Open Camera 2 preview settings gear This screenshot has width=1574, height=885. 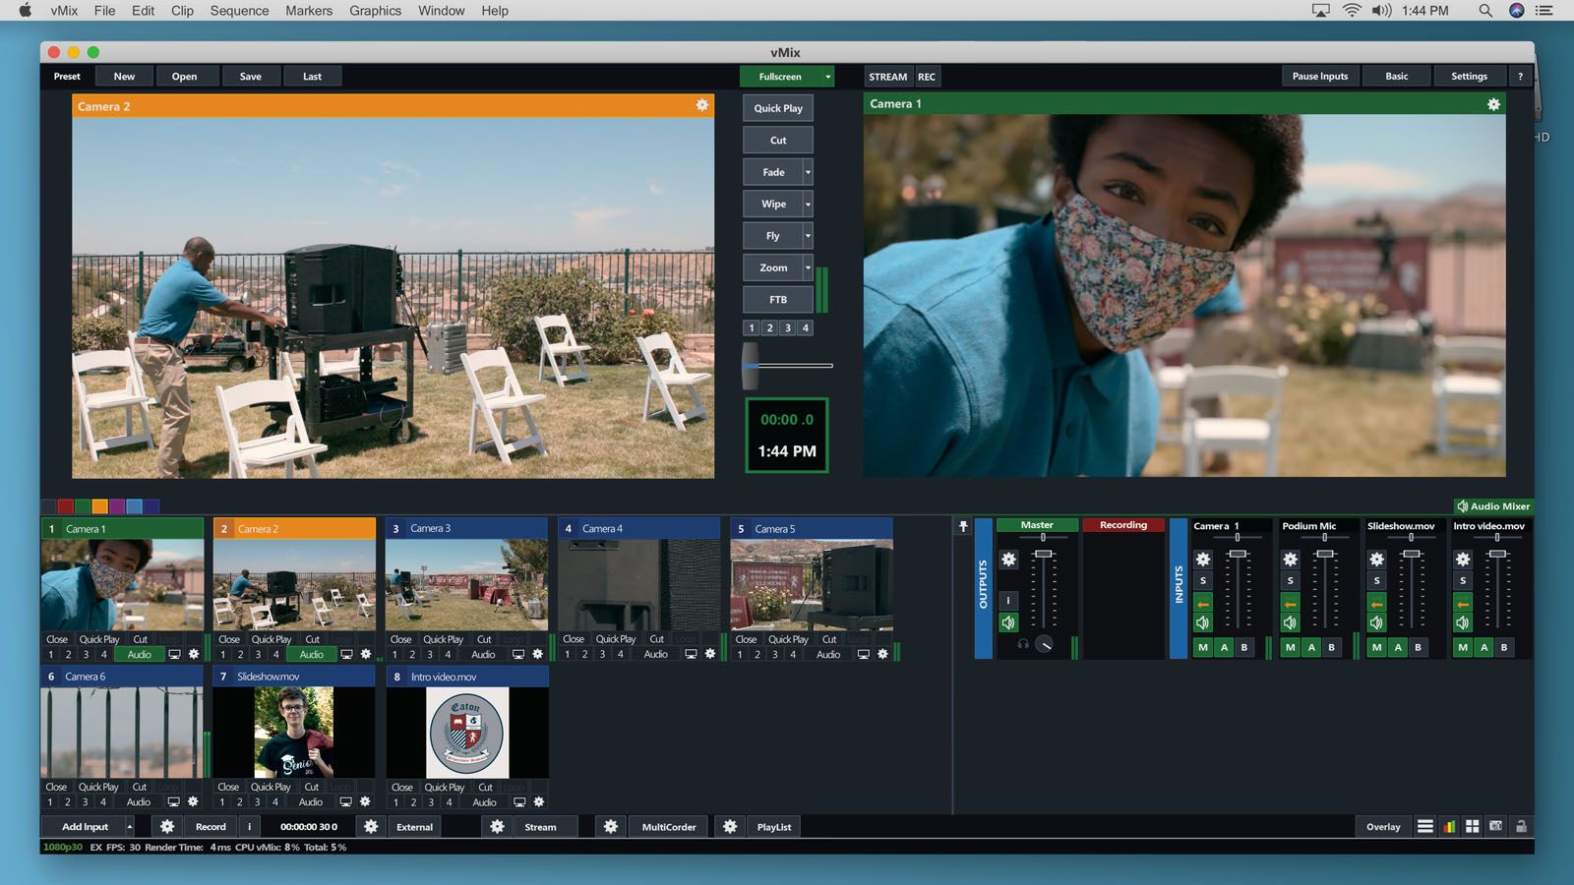coord(701,105)
